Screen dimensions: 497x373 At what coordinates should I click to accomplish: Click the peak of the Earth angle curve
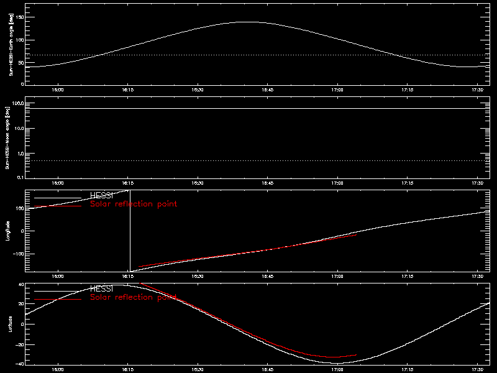pos(246,22)
